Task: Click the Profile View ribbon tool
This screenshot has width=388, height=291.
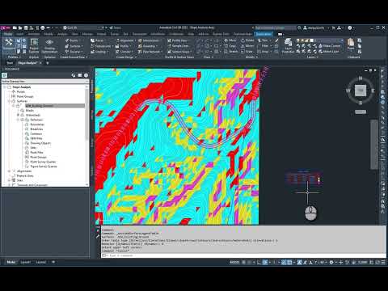Action: tap(178, 40)
